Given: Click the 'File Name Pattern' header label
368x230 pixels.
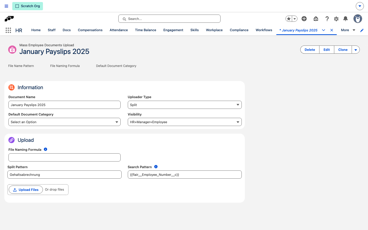Looking at the screenshot, I should point(21,66).
